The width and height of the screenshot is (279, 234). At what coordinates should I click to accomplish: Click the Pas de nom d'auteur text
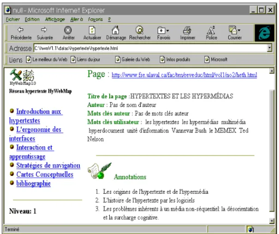pos(133,105)
